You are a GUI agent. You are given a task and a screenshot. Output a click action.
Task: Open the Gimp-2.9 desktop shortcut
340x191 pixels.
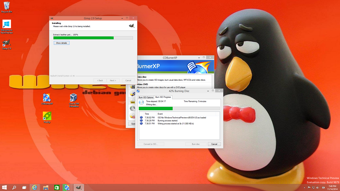pyautogui.click(x=6, y=43)
